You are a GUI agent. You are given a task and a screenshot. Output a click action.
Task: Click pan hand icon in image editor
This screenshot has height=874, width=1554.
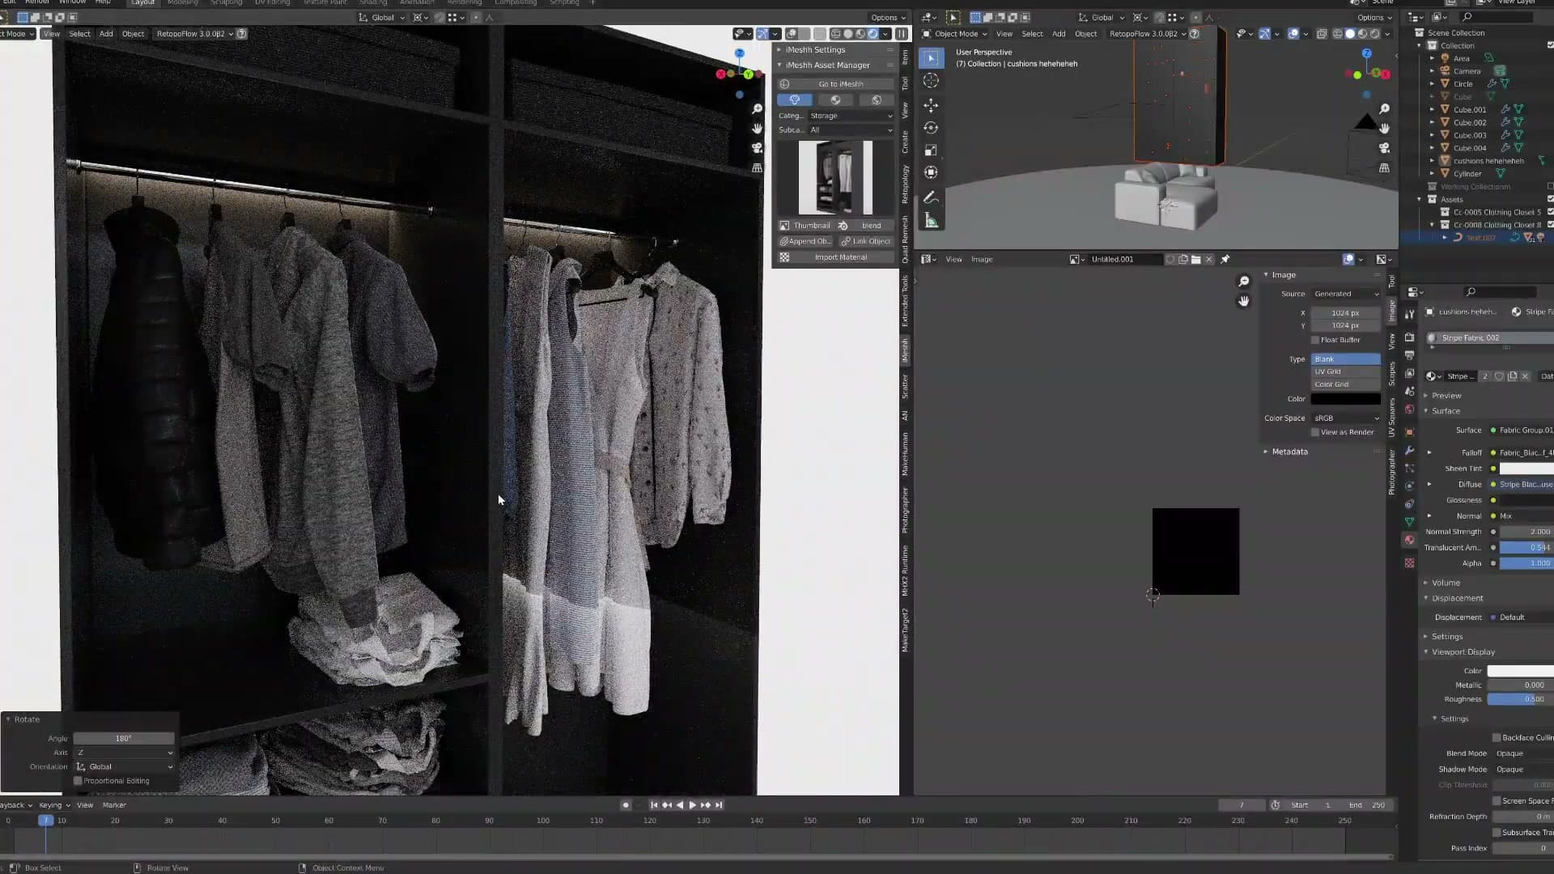[1244, 301]
